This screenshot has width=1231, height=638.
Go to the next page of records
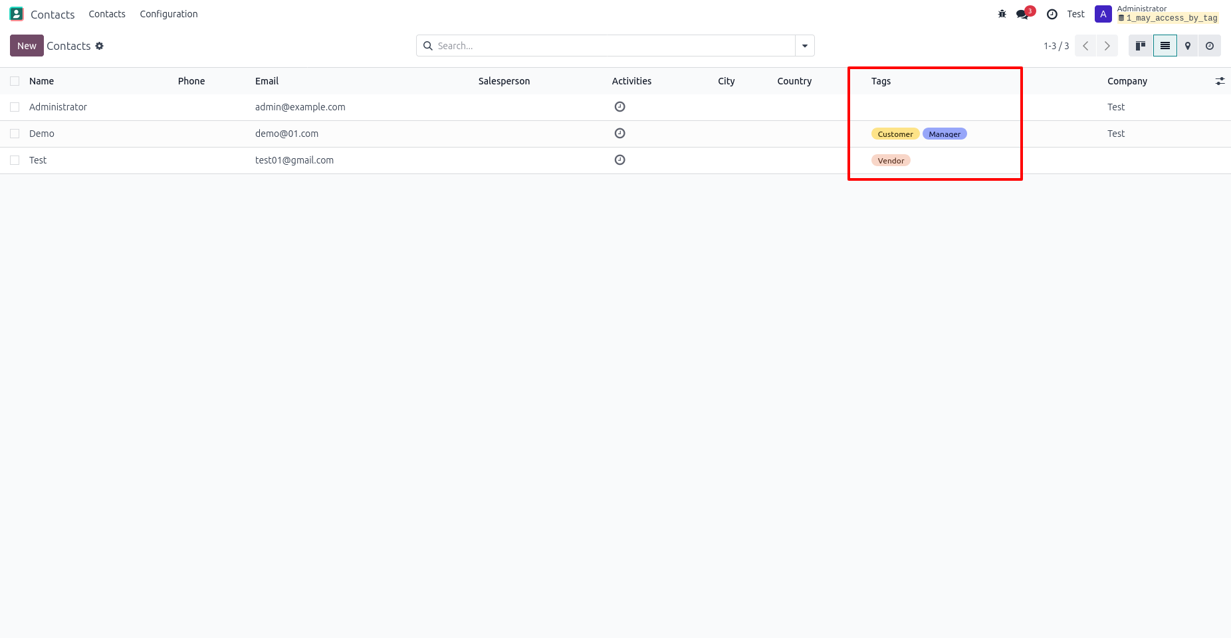pyautogui.click(x=1107, y=46)
